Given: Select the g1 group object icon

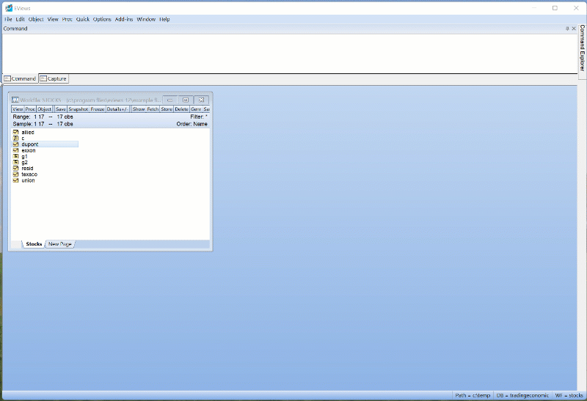Looking at the screenshot, I should point(15,156).
